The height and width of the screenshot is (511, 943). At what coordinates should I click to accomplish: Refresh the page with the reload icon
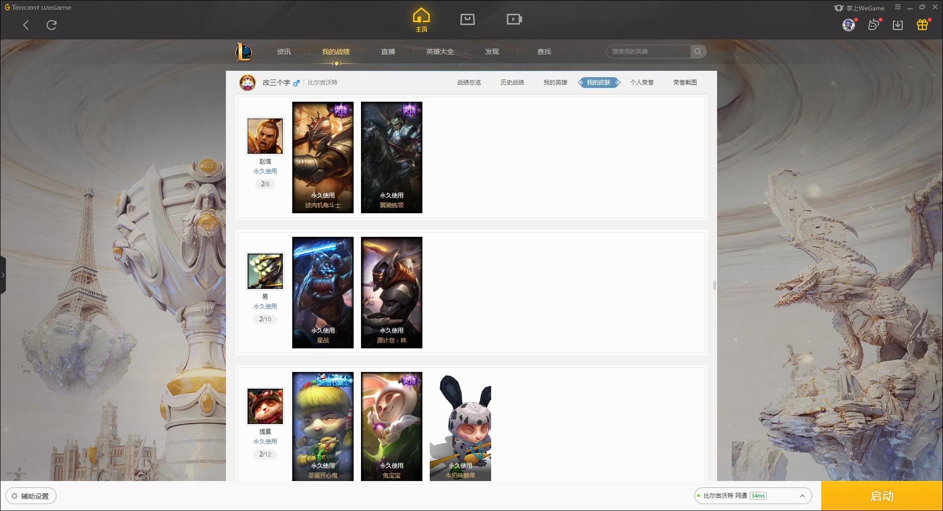pos(52,25)
